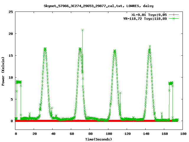The width and height of the screenshot is (189, 142).
Task: Click the tallest green spike near 20 Kelvin
Action: (82, 30)
